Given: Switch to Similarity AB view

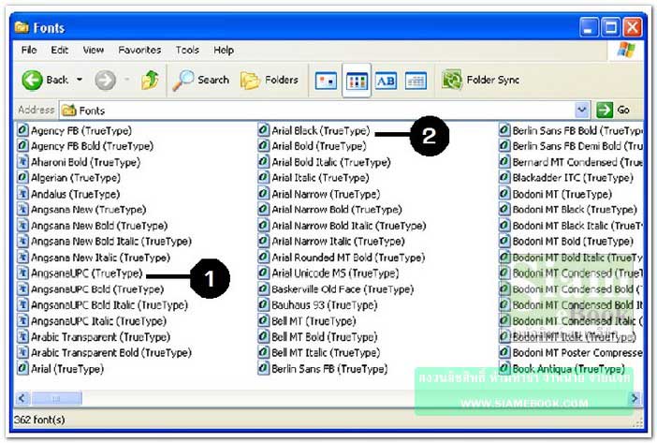Looking at the screenshot, I should click(x=386, y=81).
